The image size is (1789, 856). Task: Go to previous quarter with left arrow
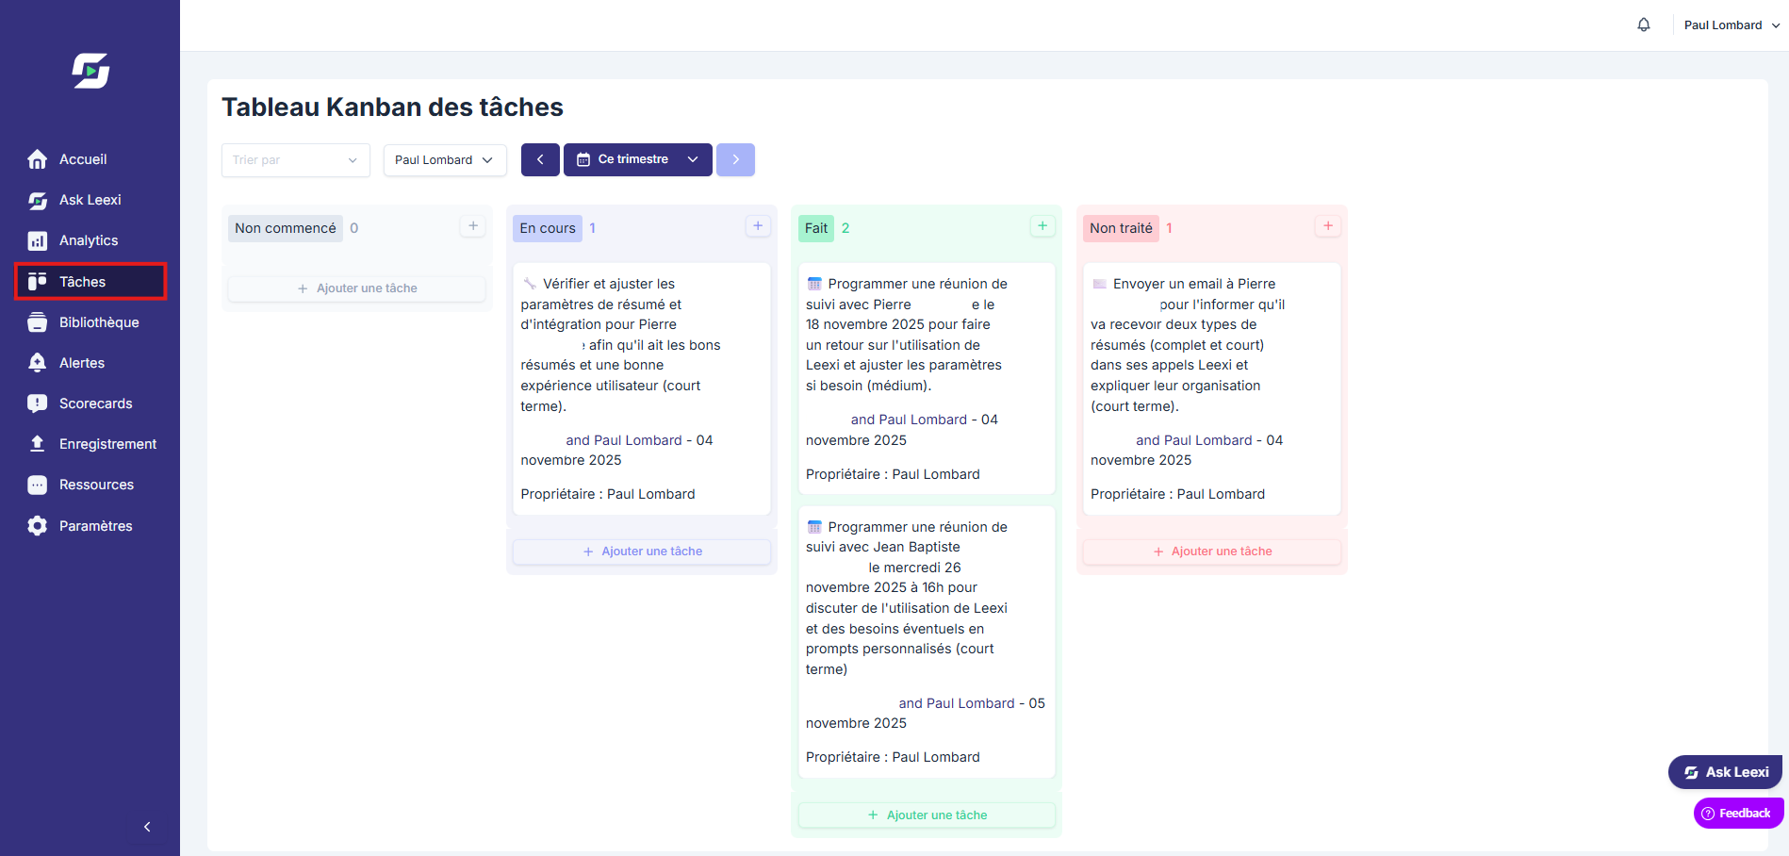(540, 159)
